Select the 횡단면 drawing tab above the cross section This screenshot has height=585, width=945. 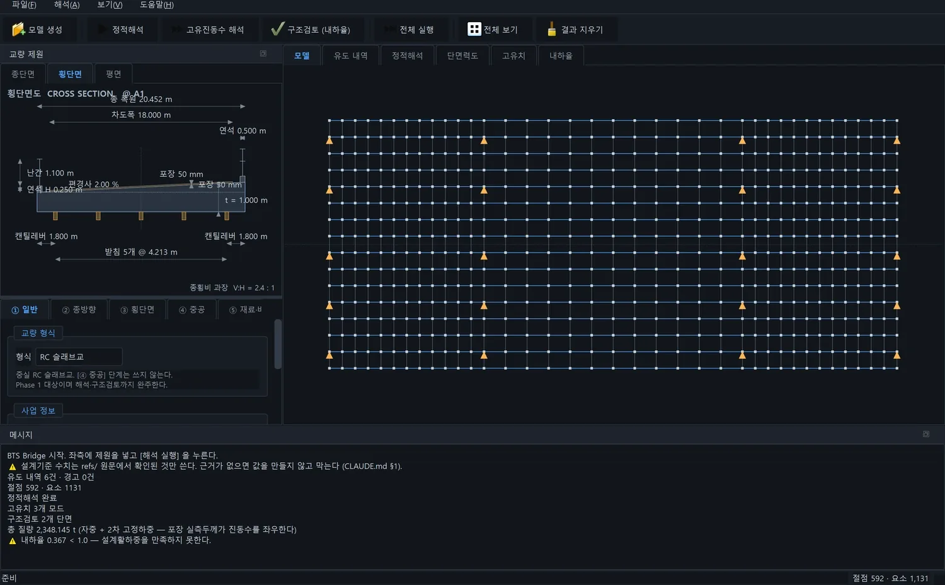(70, 74)
